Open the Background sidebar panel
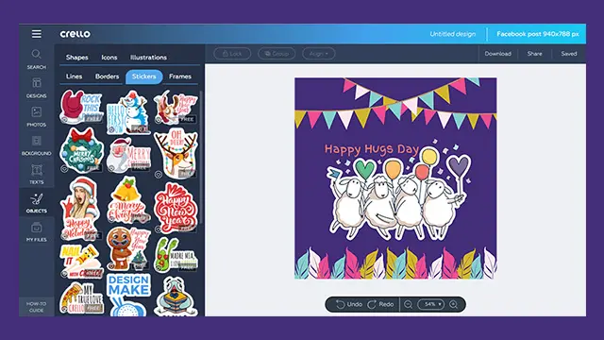 pos(37,145)
